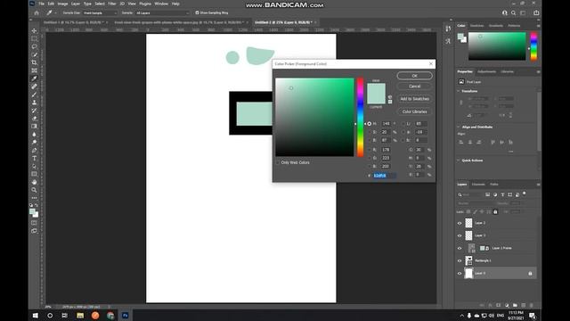Screen dimensions: 570x321
Task: Click Add to Swatches button
Action: [x=414, y=99]
